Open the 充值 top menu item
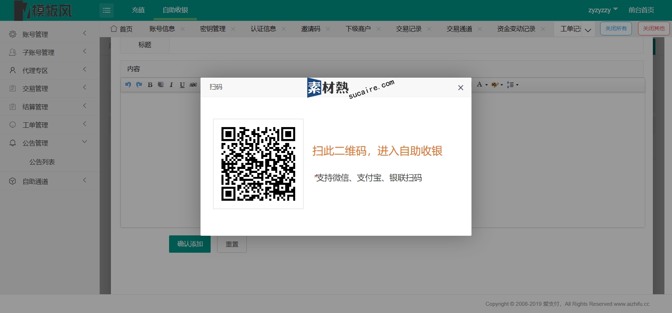This screenshot has height=313, width=672. click(x=138, y=10)
